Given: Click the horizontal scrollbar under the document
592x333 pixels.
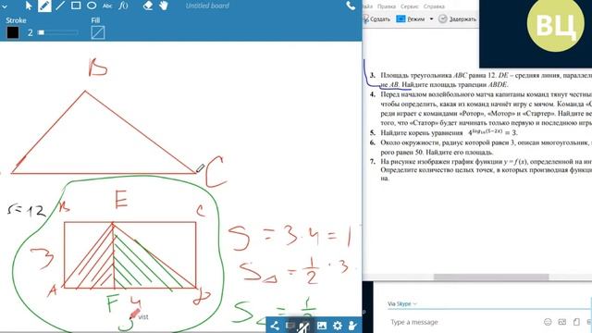Looking at the screenshot, I should [491, 277].
